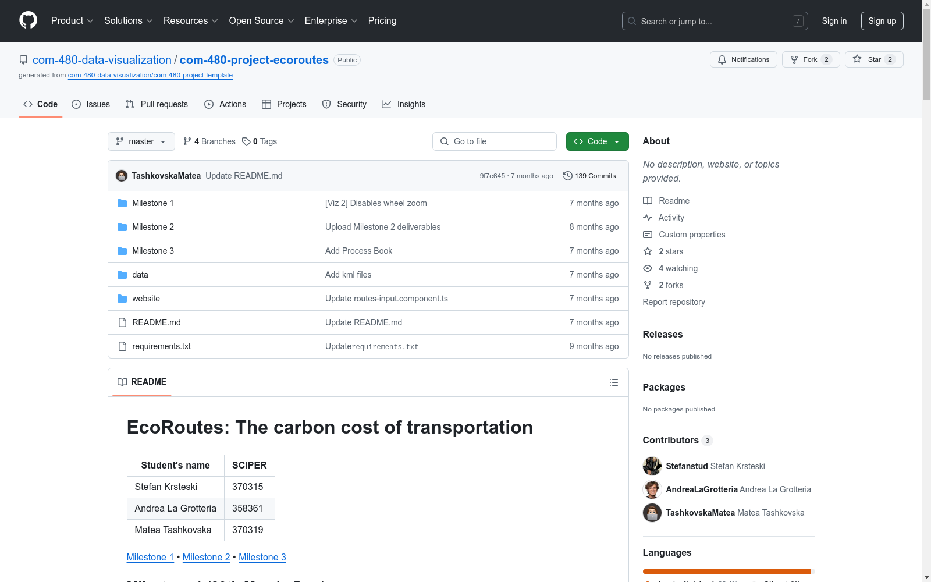Screen dimensions: 931x582
Task: Click the data folder icon
Action: (x=122, y=275)
